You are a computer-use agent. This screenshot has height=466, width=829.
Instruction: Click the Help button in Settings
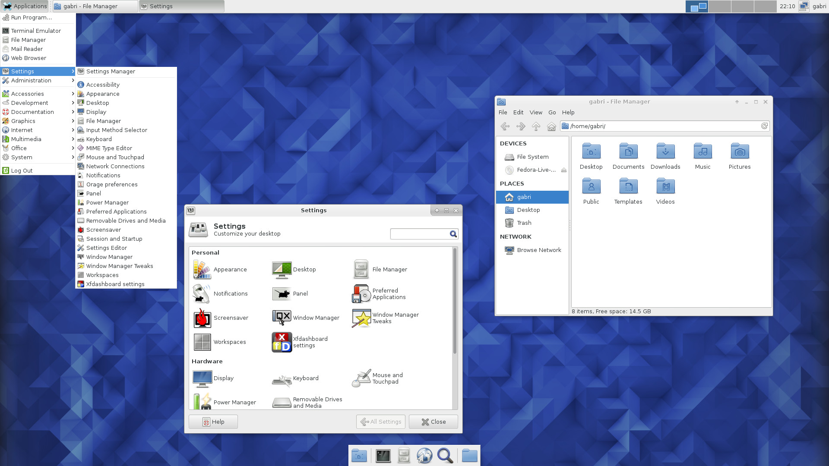213,422
